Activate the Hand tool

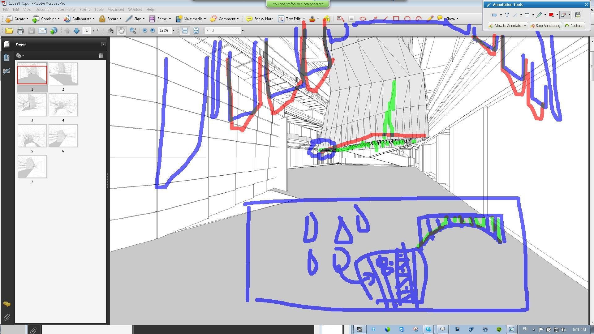pyautogui.click(x=121, y=31)
